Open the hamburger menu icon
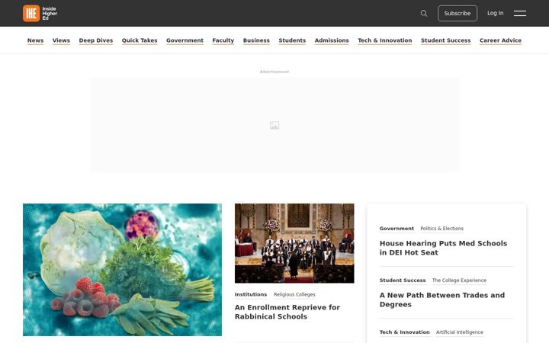 click(519, 13)
